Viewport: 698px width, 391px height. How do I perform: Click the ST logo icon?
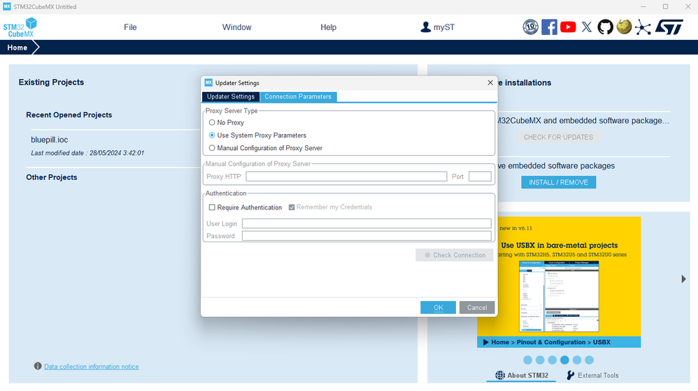pos(669,27)
